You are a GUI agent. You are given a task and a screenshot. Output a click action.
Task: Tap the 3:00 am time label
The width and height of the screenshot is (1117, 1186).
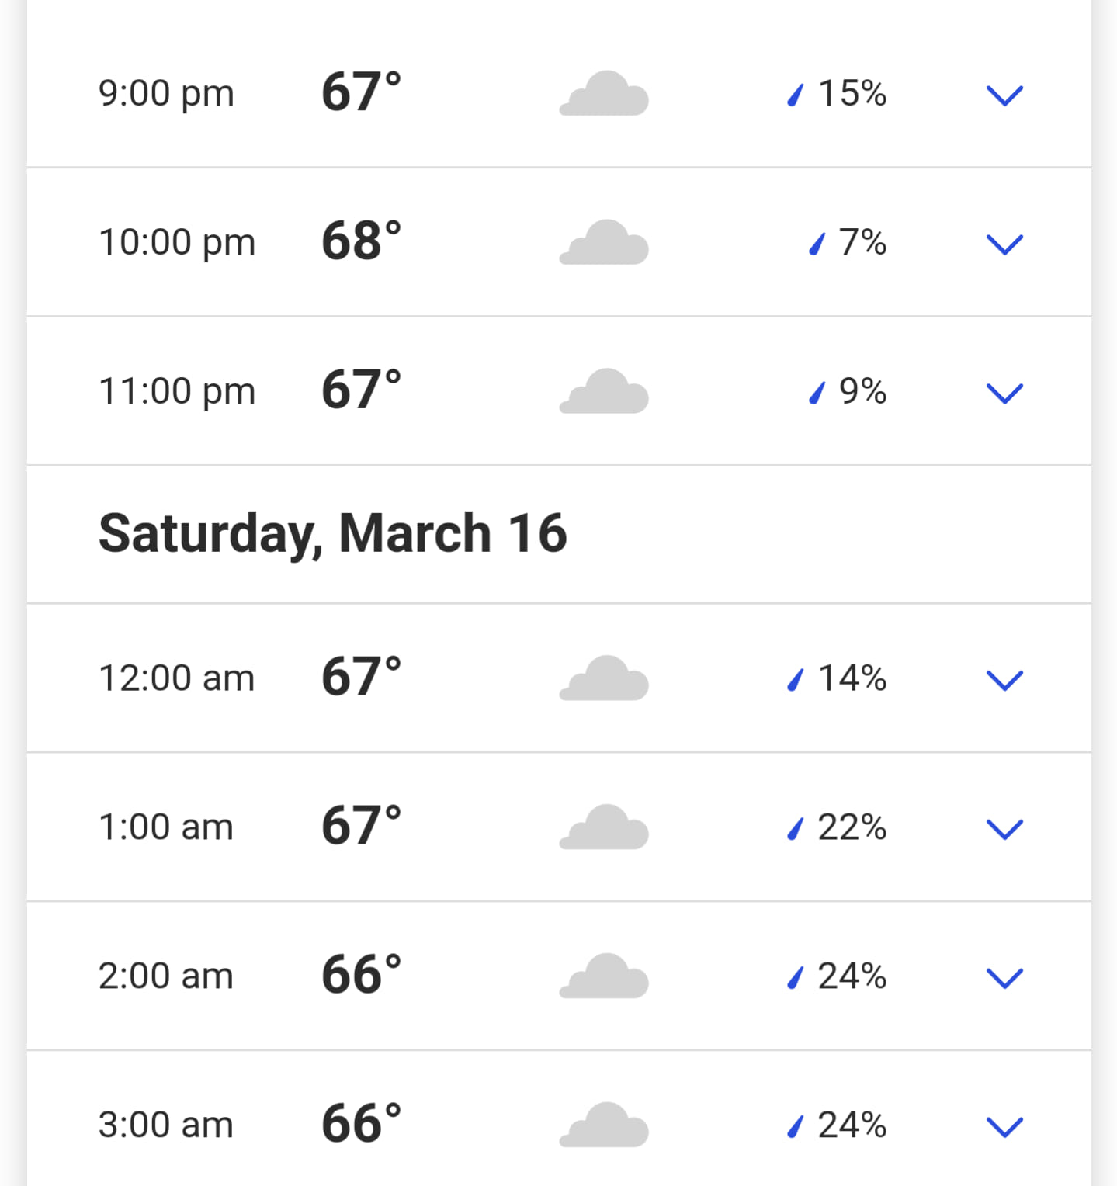pyautogui.click(x=165, y=1125)
